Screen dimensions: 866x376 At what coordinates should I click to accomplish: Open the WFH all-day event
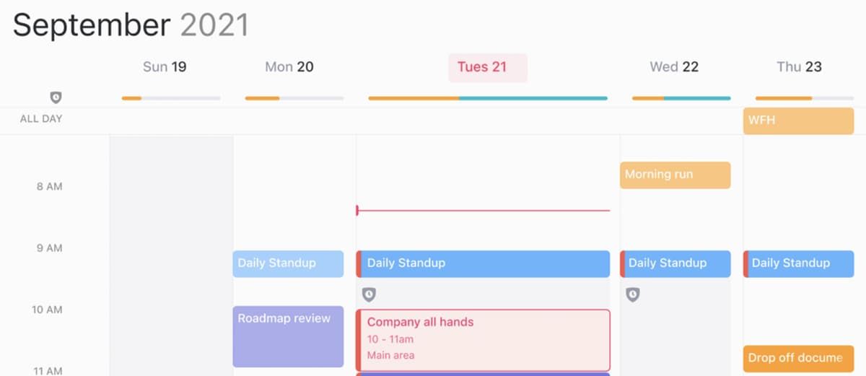click(x=798, y=121)
